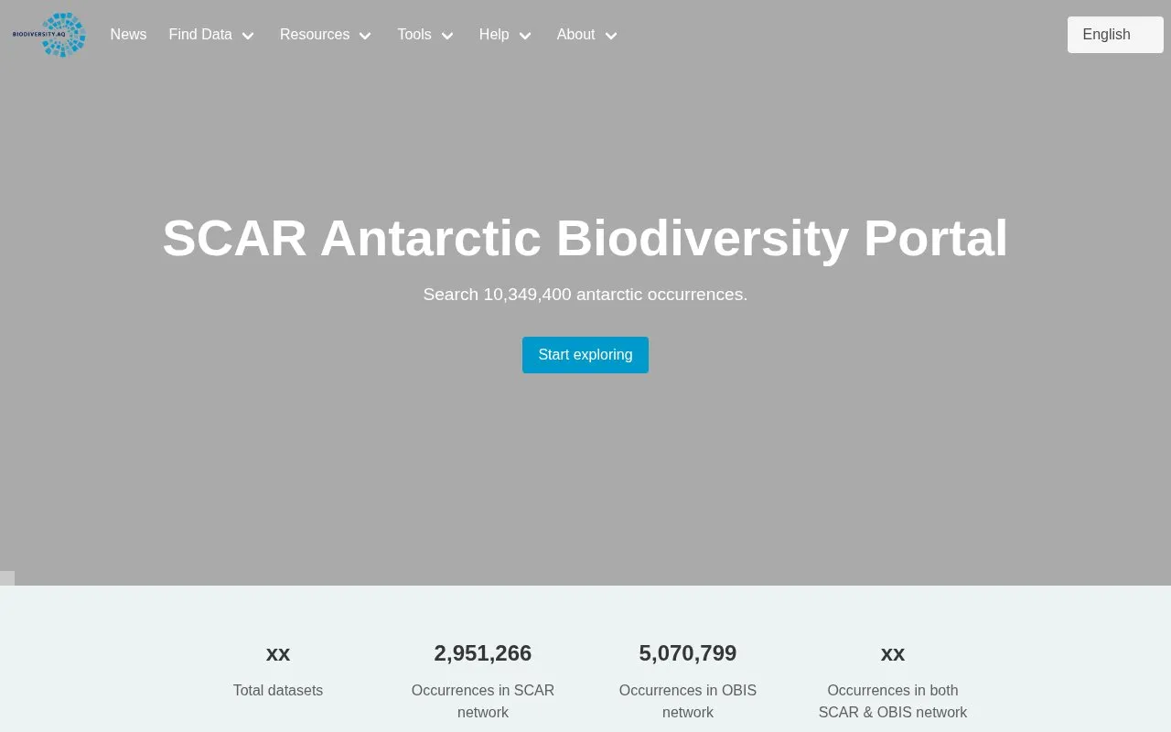Viewport: 1171px width, 732px height.
Task: Click the 'Occurrences in OBIS network' label
Action: click(688, 702)
